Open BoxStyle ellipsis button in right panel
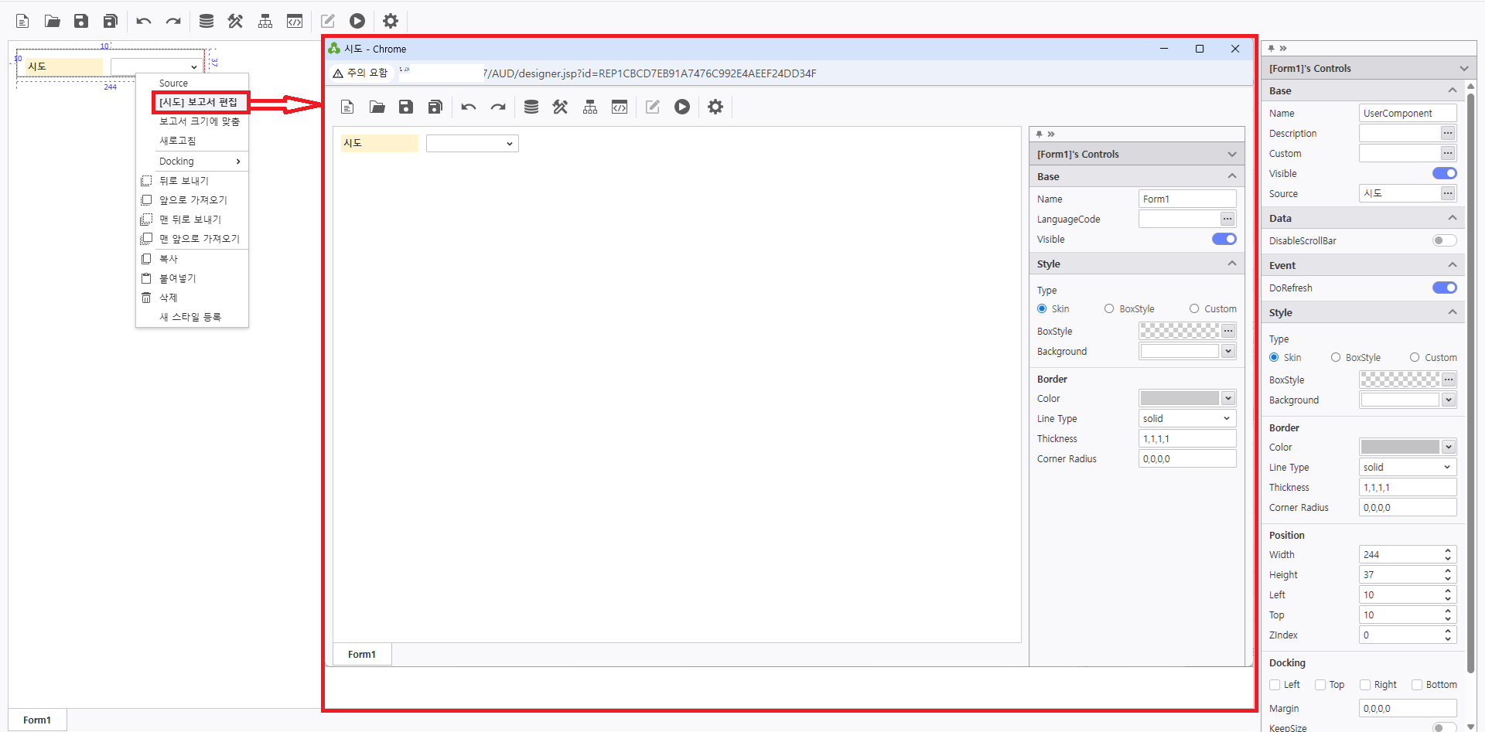Viewport: 1485px width, 732px height. point(1449,380)
